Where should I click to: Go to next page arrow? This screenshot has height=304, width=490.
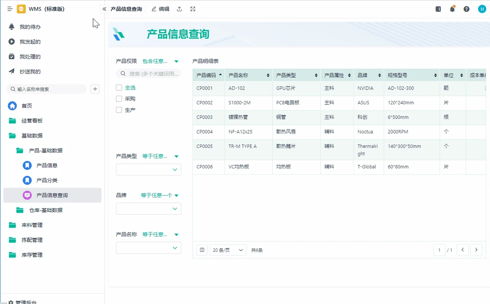pos(476,250)
